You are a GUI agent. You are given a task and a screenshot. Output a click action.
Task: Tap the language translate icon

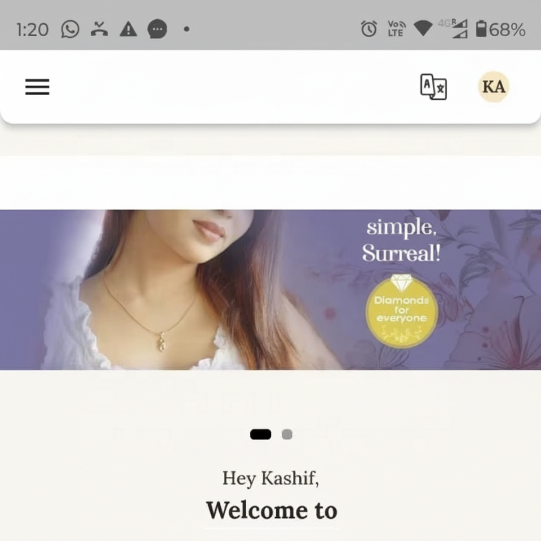433,87
